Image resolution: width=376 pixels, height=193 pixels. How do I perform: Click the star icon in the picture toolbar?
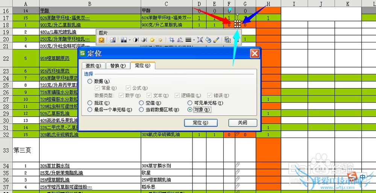(102, 40)
